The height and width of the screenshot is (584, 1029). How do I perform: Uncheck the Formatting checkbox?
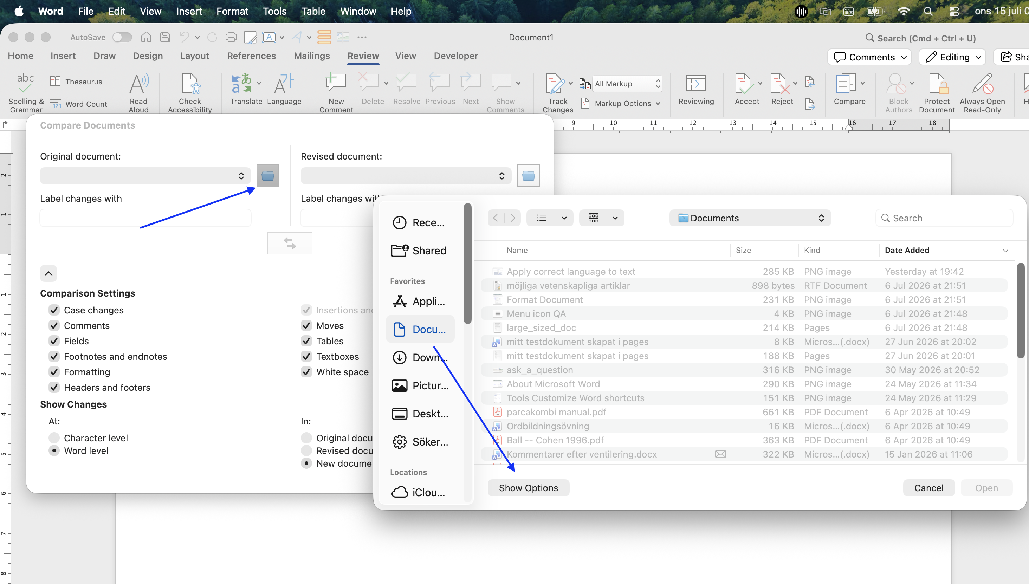[x=54, y=372]
